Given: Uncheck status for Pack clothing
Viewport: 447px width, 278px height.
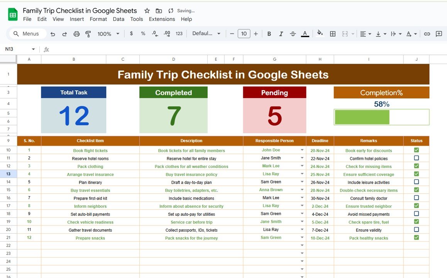Looking at the screenshot, I should tap(417, 166).
